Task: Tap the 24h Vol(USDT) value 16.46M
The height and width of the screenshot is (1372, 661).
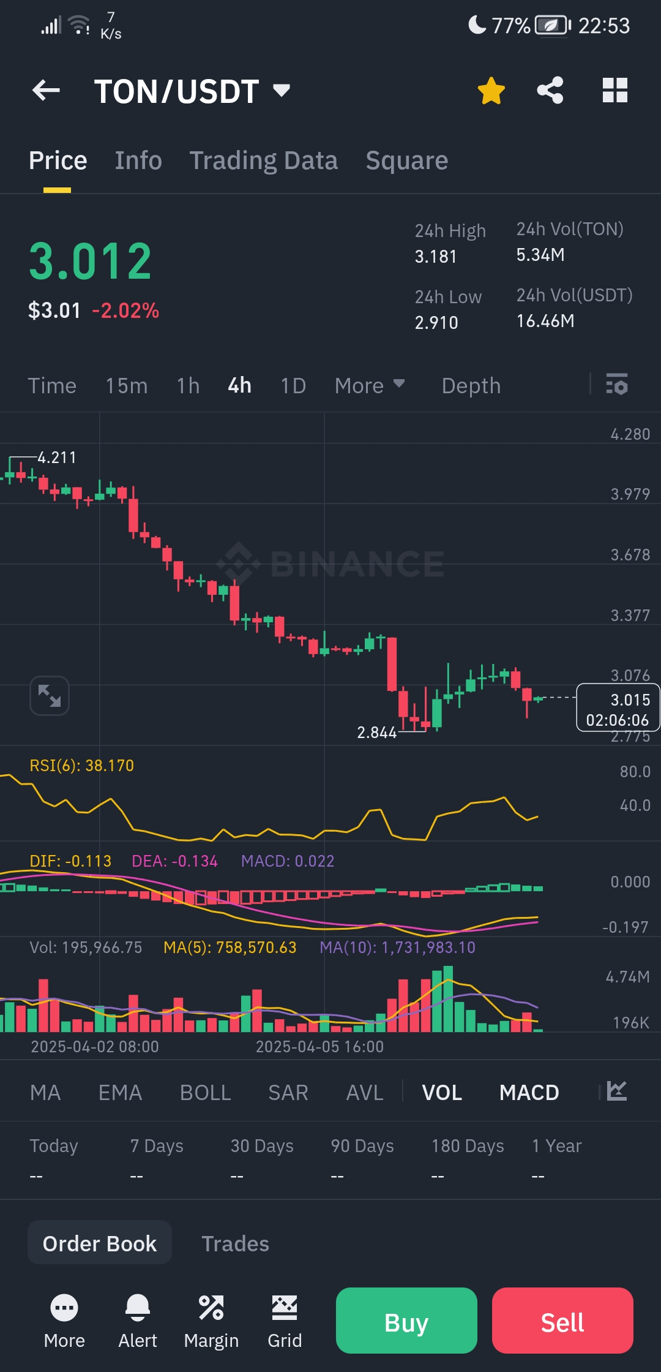Action: pos(545,321)
